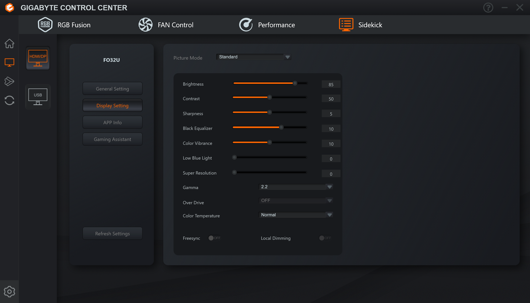Open the settings gear icon
Screen dimensions: 530x303
point(9,292)
